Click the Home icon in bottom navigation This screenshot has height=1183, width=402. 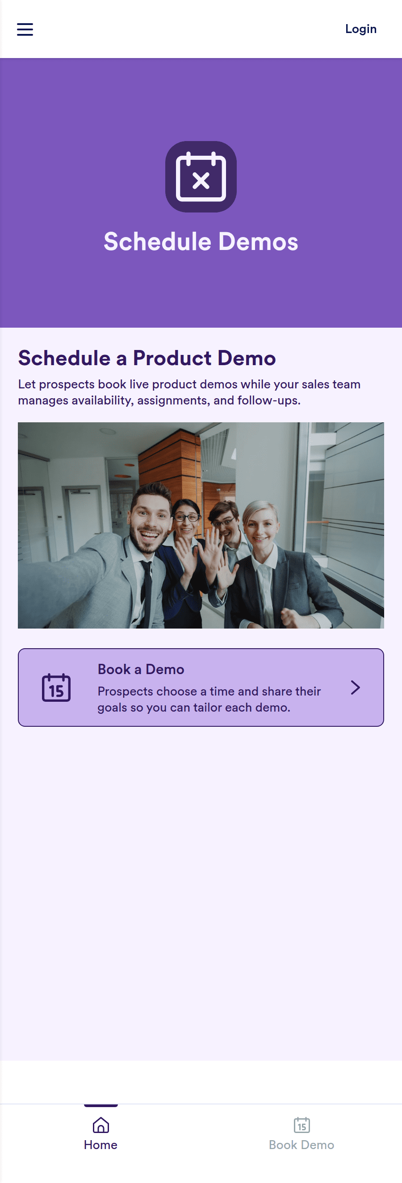tap(100, 1125)
